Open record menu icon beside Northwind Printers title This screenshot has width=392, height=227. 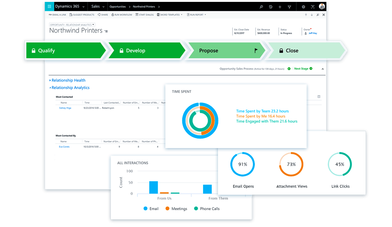click(x=106, y=31)
